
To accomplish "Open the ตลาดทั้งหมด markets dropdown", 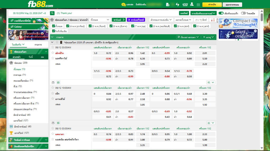I will (x=183, y=20).
